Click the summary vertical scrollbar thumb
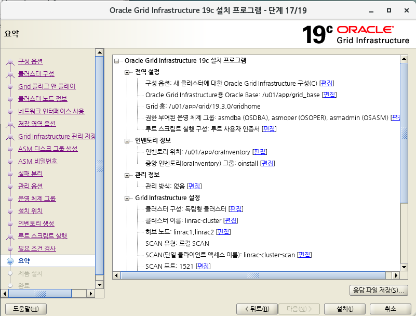Viewport: 416px width, 316px height. [404, 133]
